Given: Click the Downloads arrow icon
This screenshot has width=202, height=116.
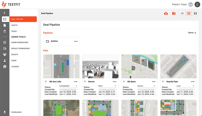Looking at the screenshot, I should [5, 112].
